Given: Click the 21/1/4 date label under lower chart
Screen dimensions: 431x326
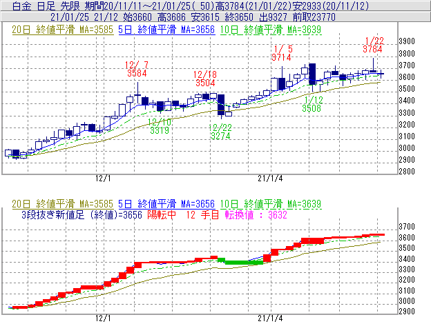Looking at the screenshot, I should [270, 318].
